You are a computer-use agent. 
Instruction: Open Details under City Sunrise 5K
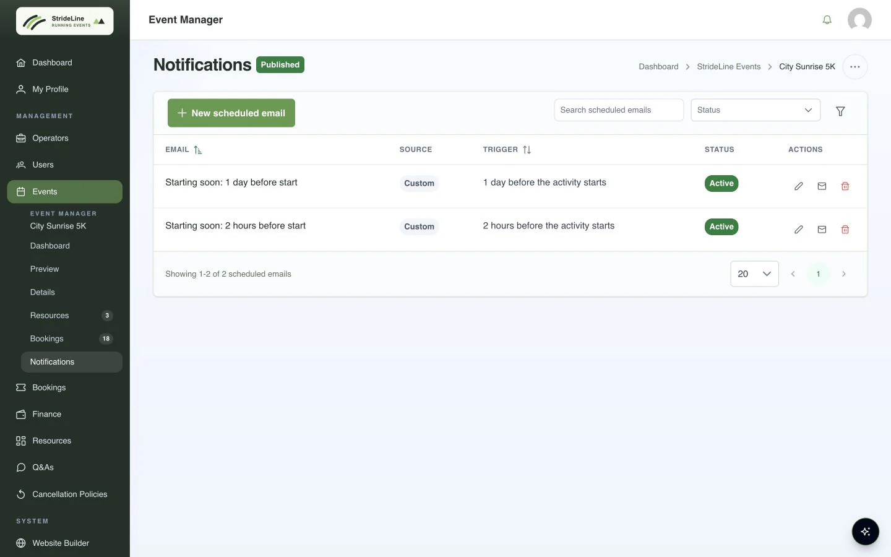point(43,292)
